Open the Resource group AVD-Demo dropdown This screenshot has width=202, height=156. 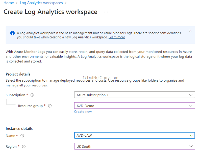135,106
